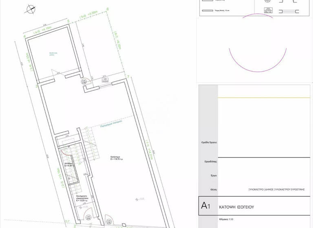Click the door tag circle near vertex 7

tap(84, 81)
